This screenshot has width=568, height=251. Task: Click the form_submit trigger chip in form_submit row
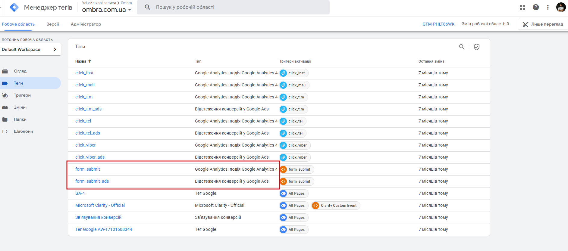297,169
